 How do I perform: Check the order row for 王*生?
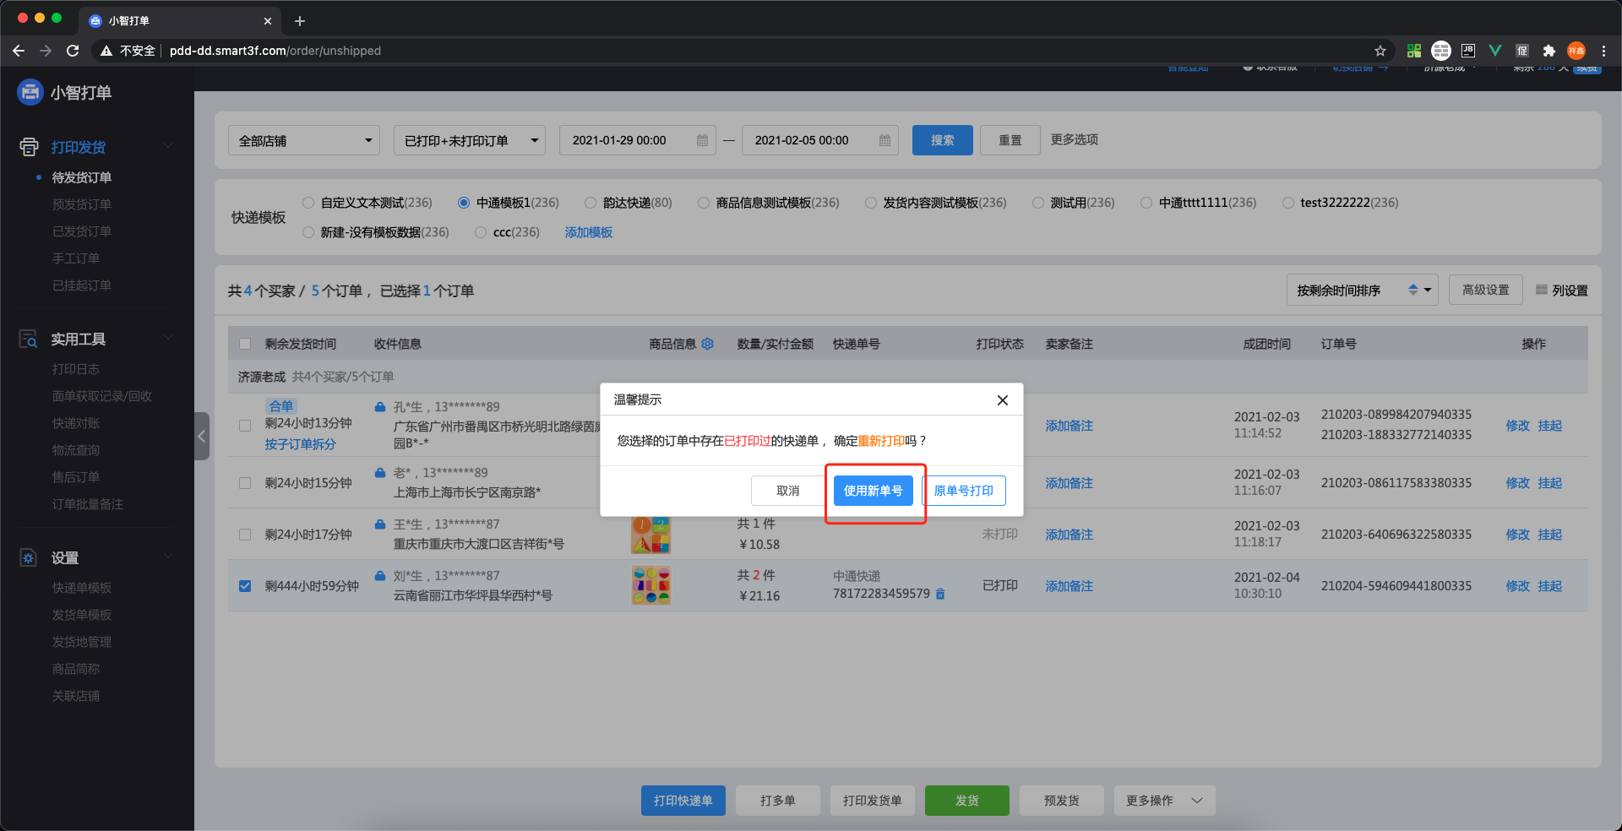[x=245, y=535]
